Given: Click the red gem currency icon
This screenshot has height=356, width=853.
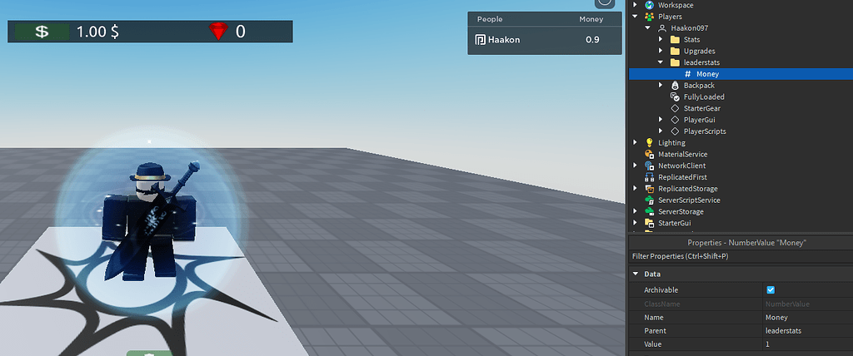Looking at the screenshot, I should [x=218, y=32].
